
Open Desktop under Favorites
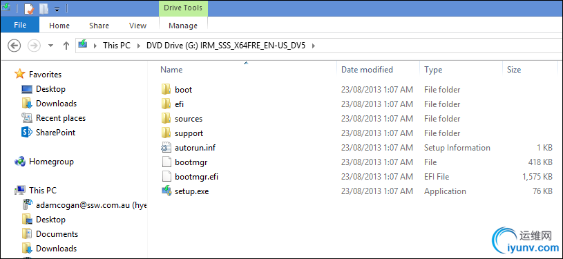coord(50,89)
